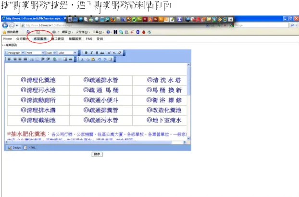
Task: Click the remove formatting eraser icon
Action: [119, 53]
